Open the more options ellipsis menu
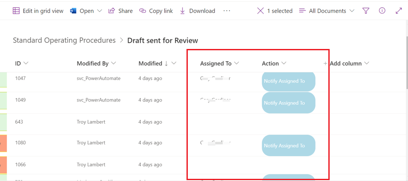This screenshot has height=181, width=408. [x=227, y=10]
